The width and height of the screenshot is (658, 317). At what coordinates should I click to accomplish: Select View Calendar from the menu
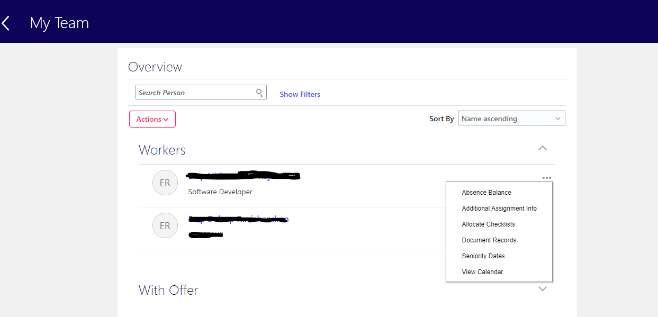(x=482, y=271)
